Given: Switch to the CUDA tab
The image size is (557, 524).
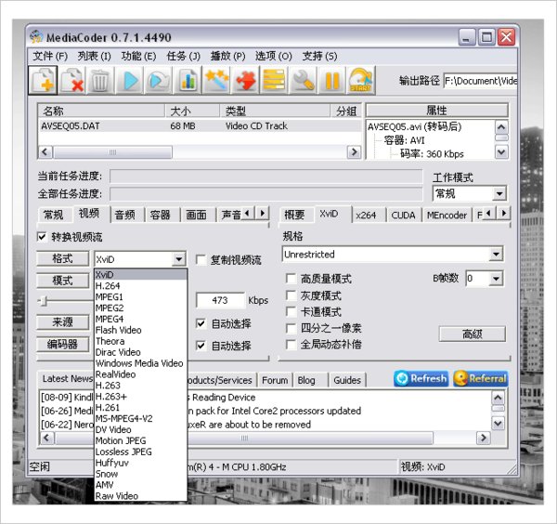Looking at the screenshot, I should click(x=403, y=215).
